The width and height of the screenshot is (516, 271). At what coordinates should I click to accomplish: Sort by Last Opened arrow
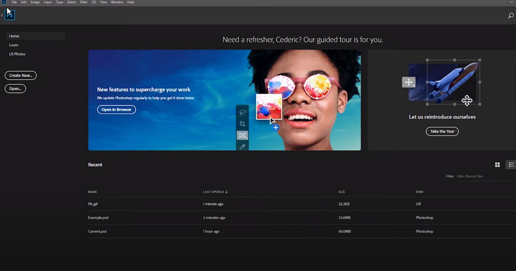226,192
